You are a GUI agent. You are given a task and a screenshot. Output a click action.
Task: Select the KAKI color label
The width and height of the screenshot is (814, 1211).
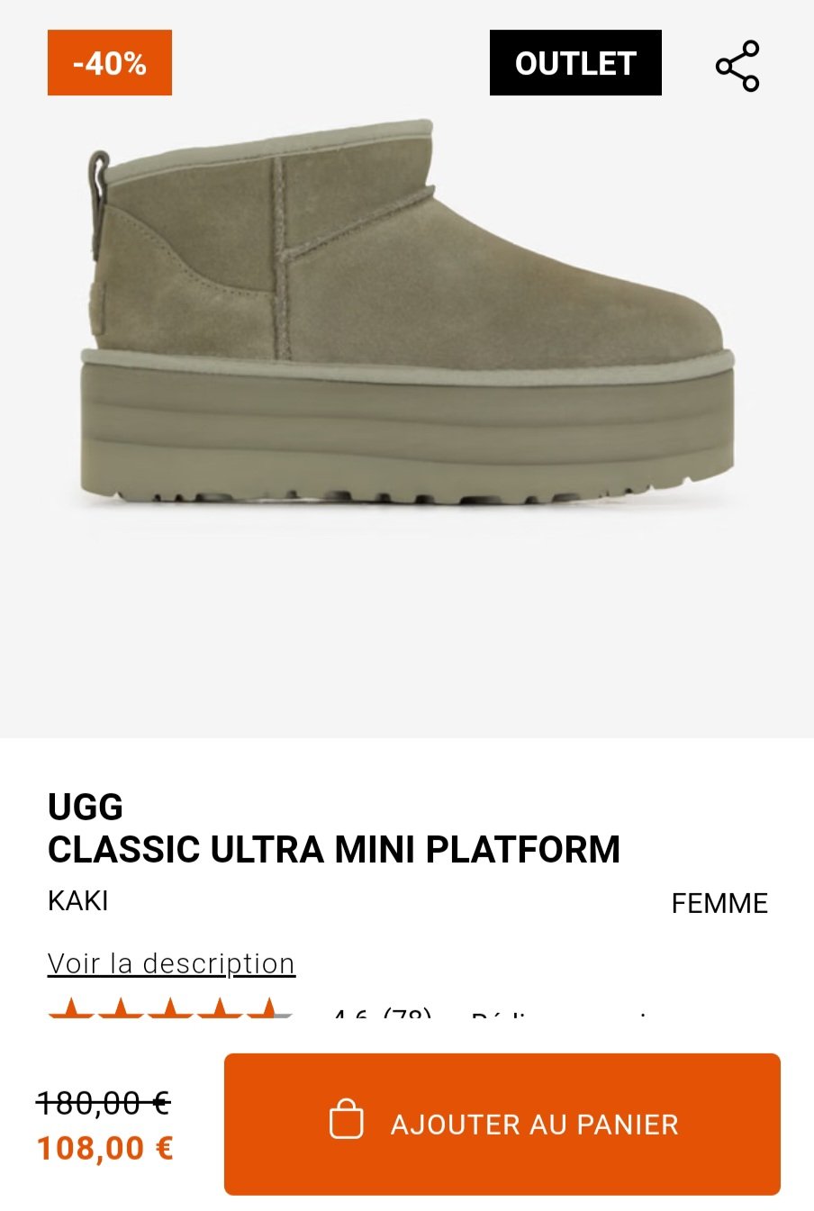78,901
